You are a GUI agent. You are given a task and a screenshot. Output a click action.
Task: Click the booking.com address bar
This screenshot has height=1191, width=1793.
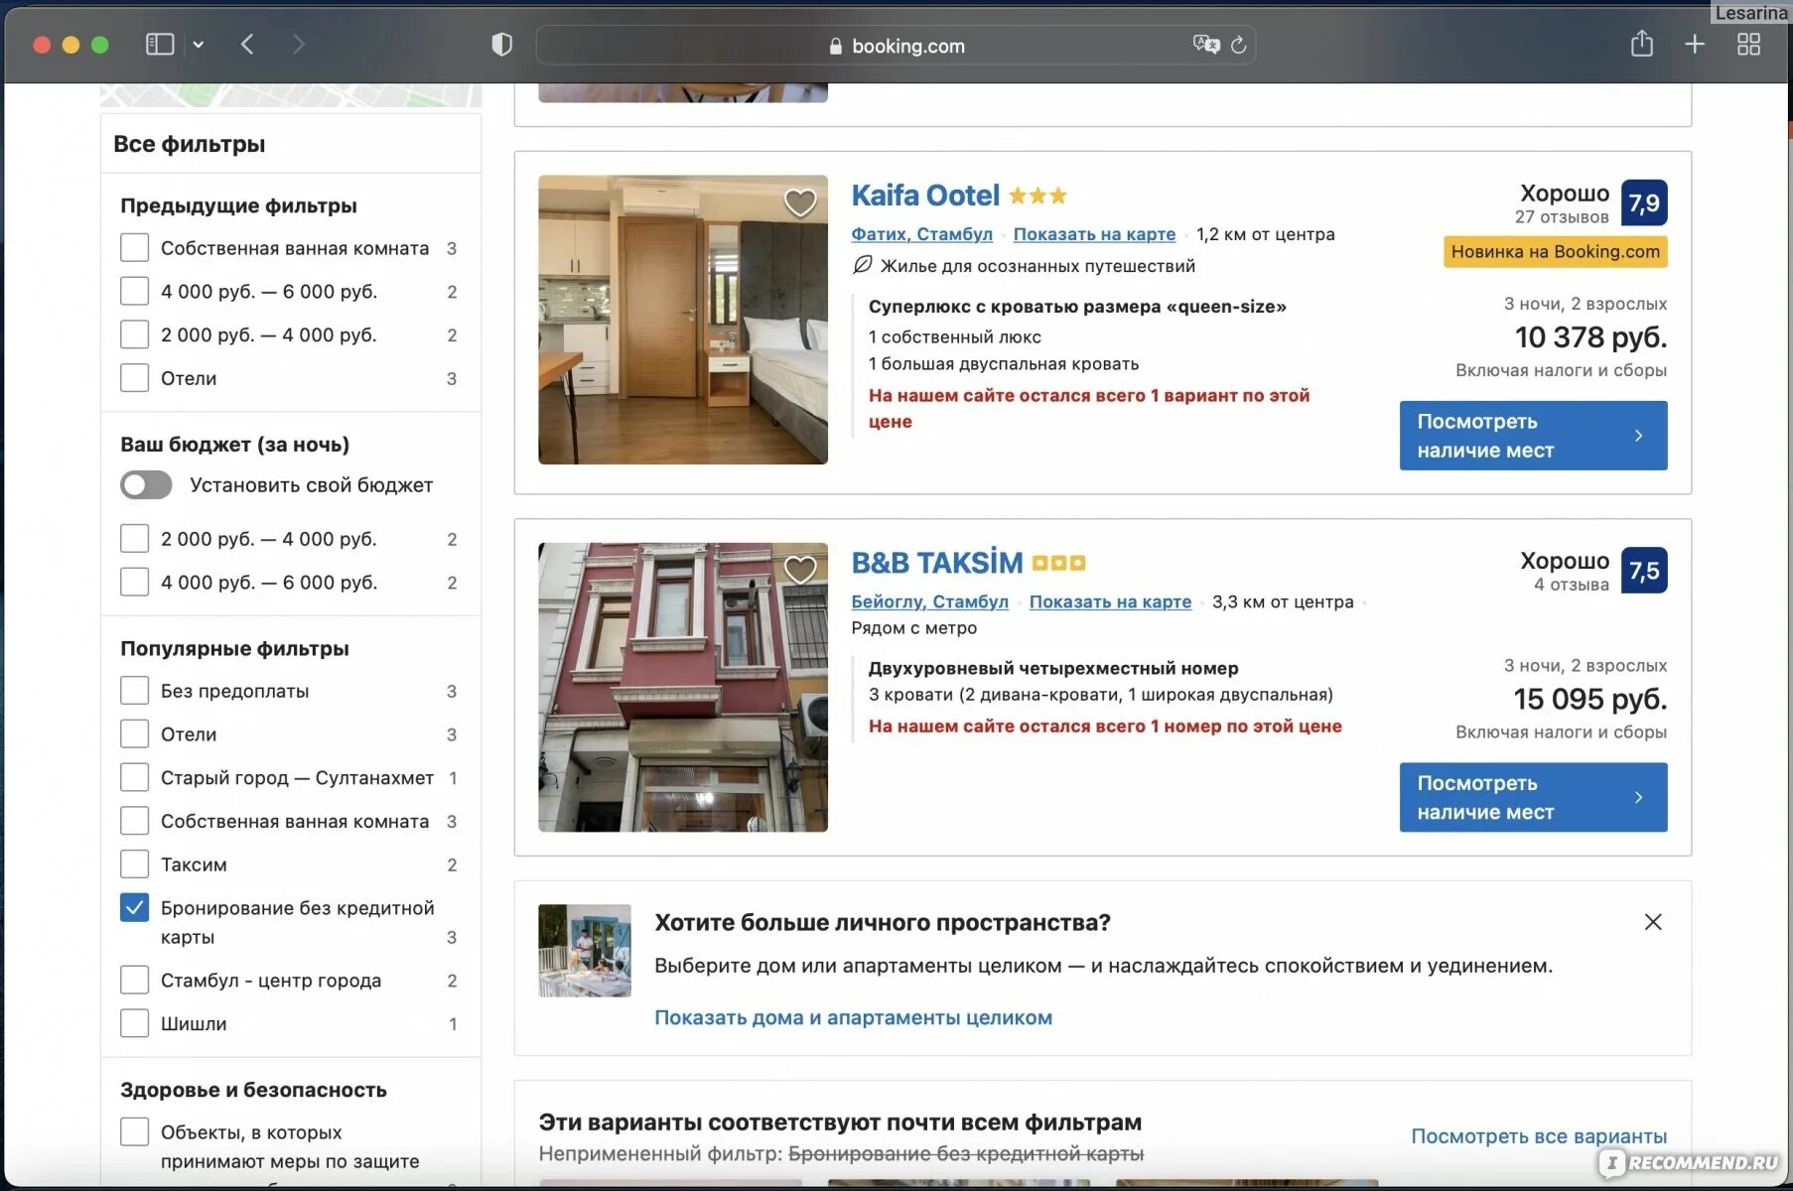pyautogui.click(x=896, y=46)
